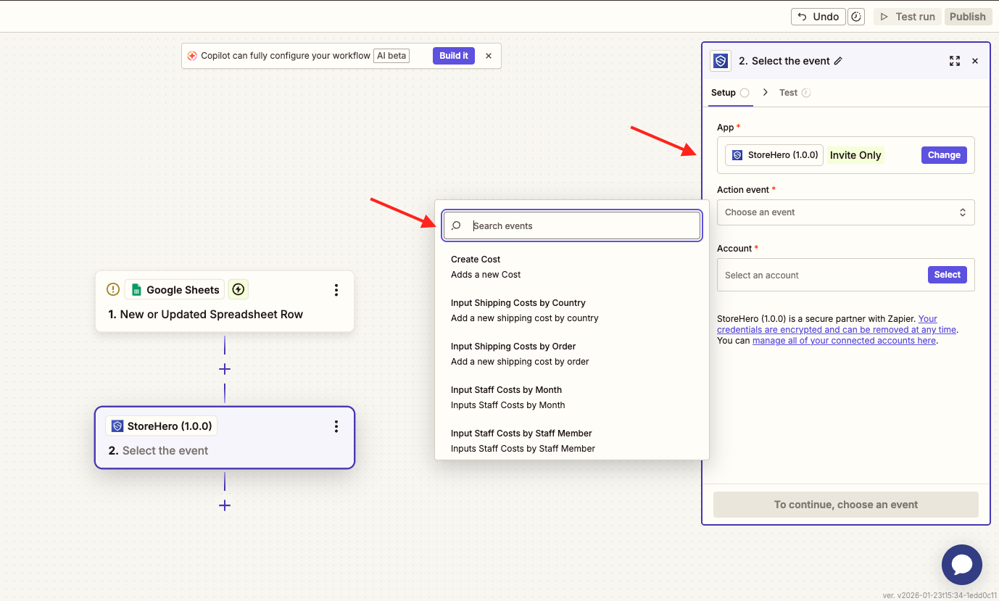Click the Invite Only label
Viewport: 999px width, 601px height.
click(x=855, y=155)
